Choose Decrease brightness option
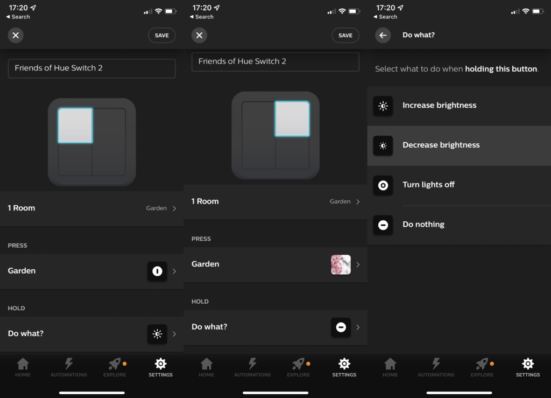 click(x=459, y=145)
